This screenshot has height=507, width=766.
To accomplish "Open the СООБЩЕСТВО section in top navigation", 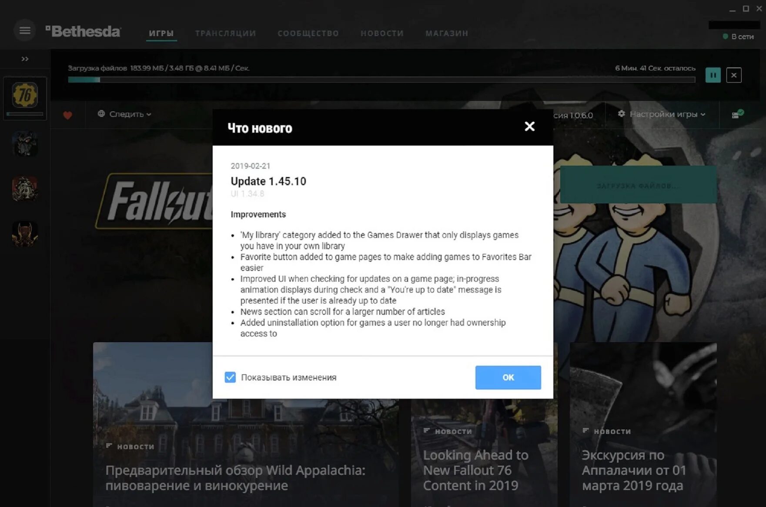I will coord(308,33).
